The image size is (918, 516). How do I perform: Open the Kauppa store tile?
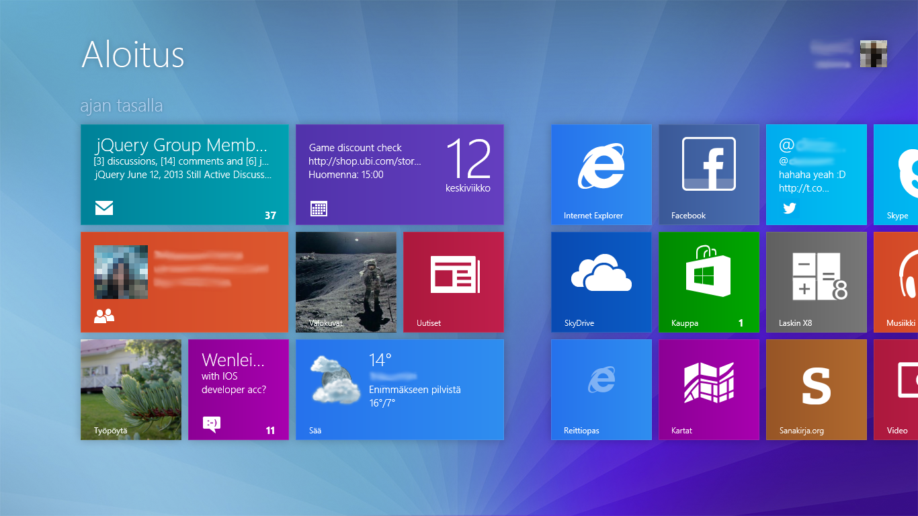pos(709,282)
